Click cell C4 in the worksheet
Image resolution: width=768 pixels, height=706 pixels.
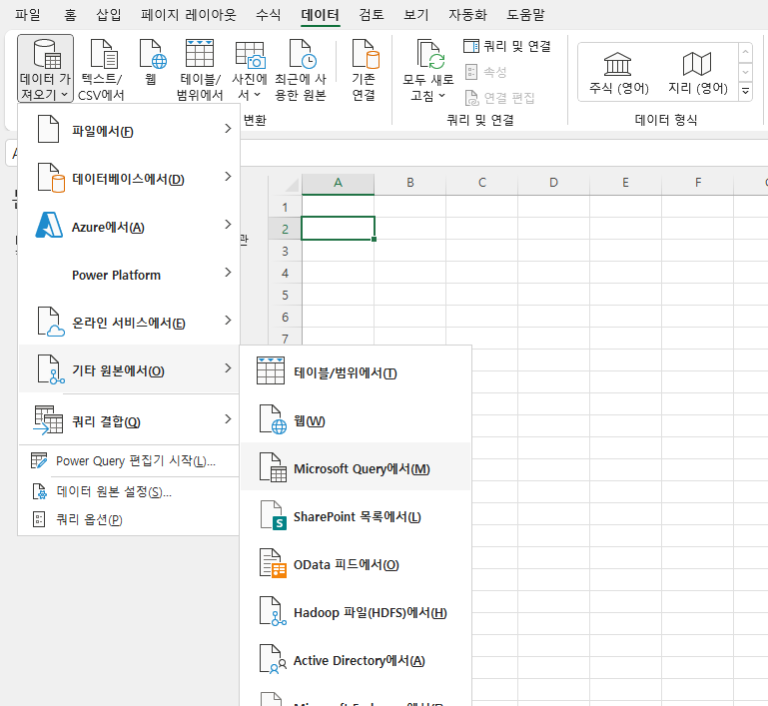pyautogui.click(x=482, y=273)
